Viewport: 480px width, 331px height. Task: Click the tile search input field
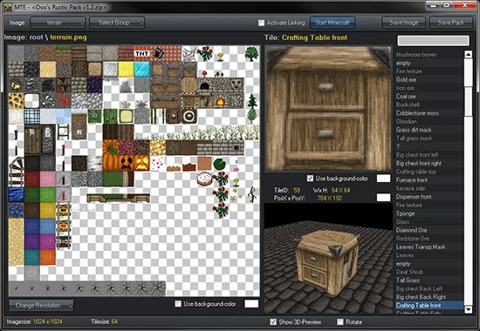tap(433, 40)
